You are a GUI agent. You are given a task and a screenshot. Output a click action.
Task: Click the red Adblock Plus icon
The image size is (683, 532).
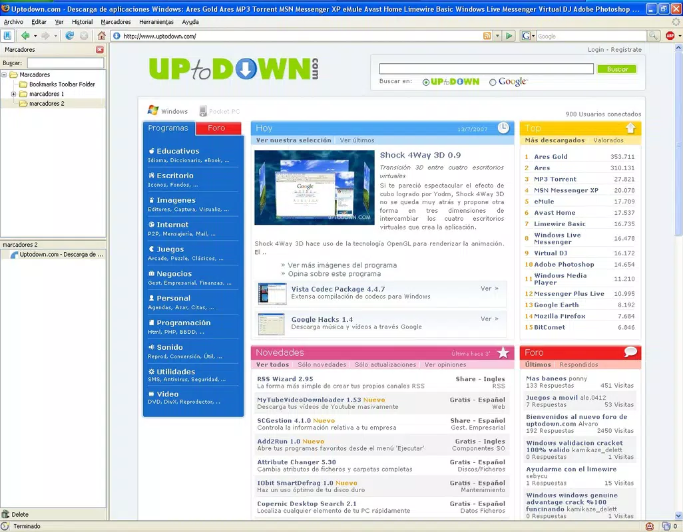click(670, 36)
